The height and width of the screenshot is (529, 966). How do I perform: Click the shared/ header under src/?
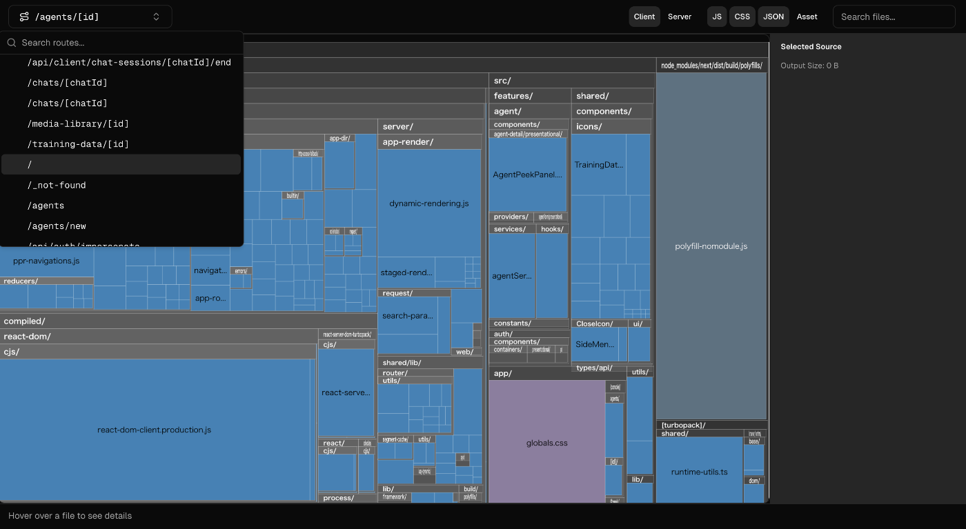coord(612,96)
